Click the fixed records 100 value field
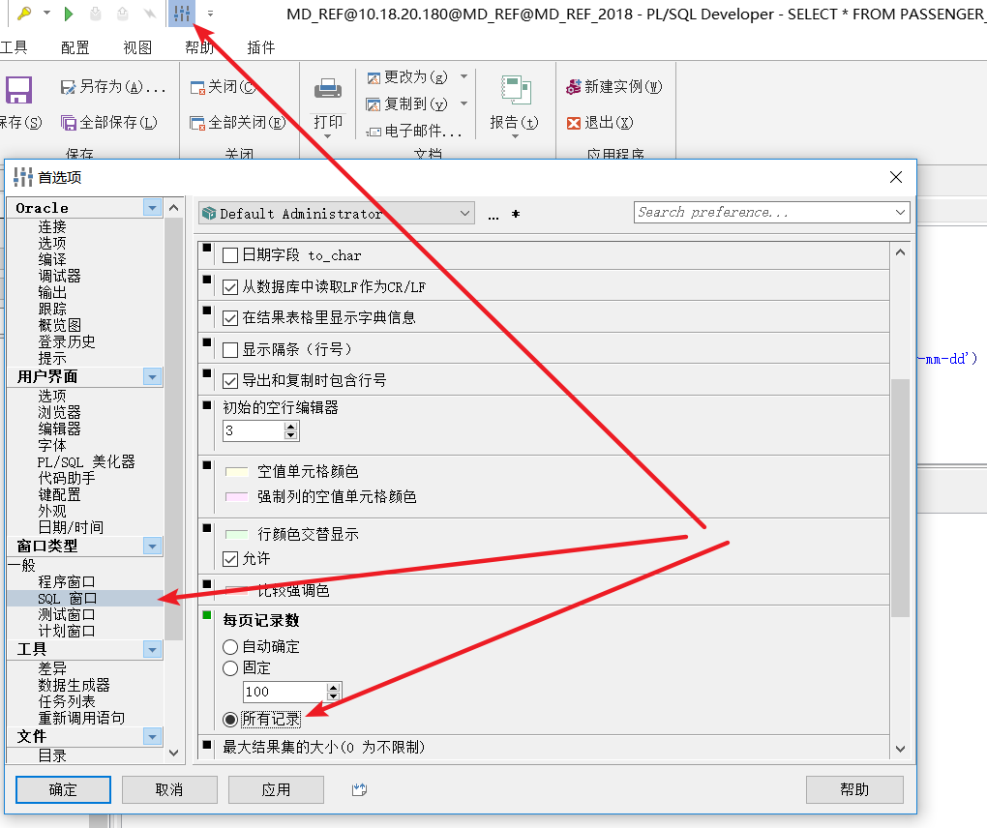The image size is (987, 828). [x=285, y=693]
